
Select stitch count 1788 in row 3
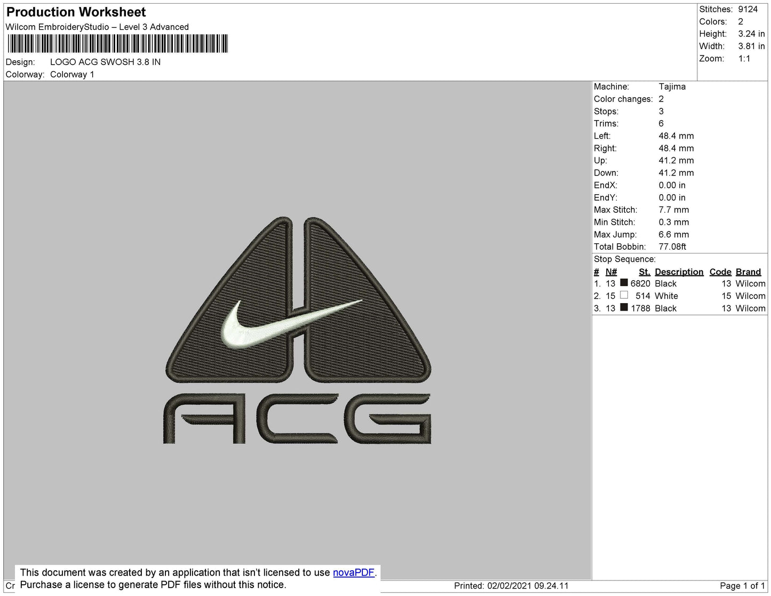point(640,308)
